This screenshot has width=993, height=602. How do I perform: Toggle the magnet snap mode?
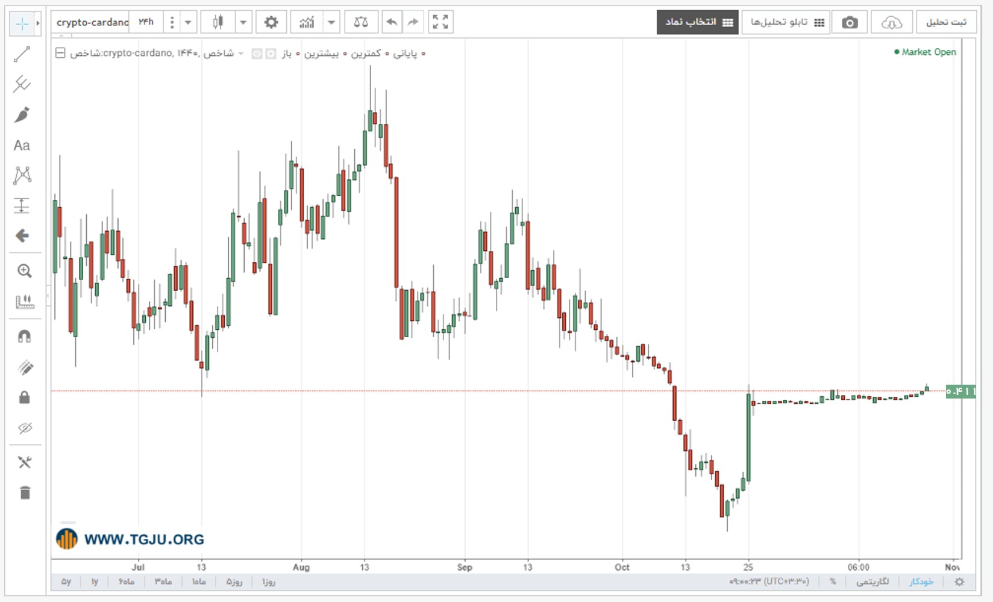(24, 337)
